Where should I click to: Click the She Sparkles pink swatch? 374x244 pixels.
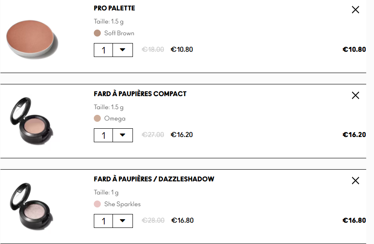97,204
